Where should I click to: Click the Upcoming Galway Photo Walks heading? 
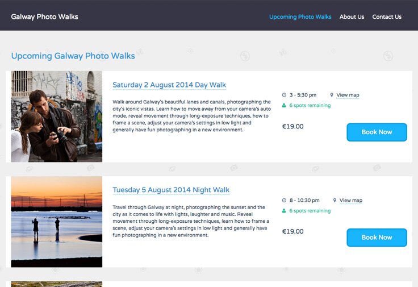[73, 56]
